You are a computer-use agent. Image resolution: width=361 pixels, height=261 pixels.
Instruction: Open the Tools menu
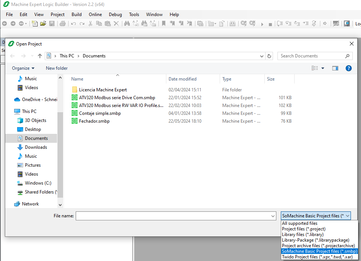pos(134,14)
